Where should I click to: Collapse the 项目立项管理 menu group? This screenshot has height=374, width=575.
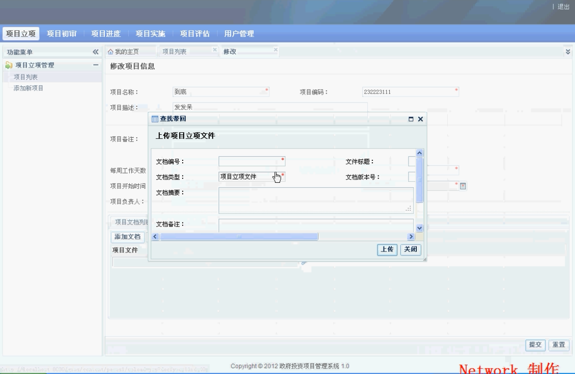[96, 65]
